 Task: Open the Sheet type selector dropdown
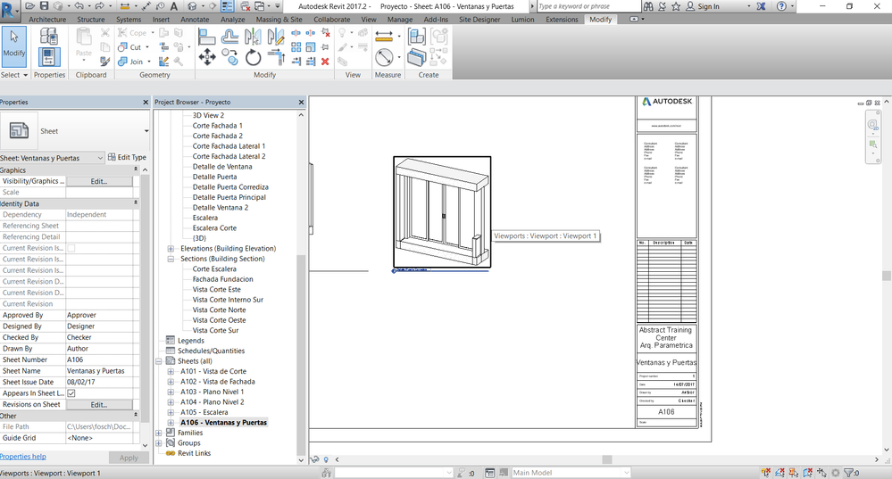click(x=146, y=131)
